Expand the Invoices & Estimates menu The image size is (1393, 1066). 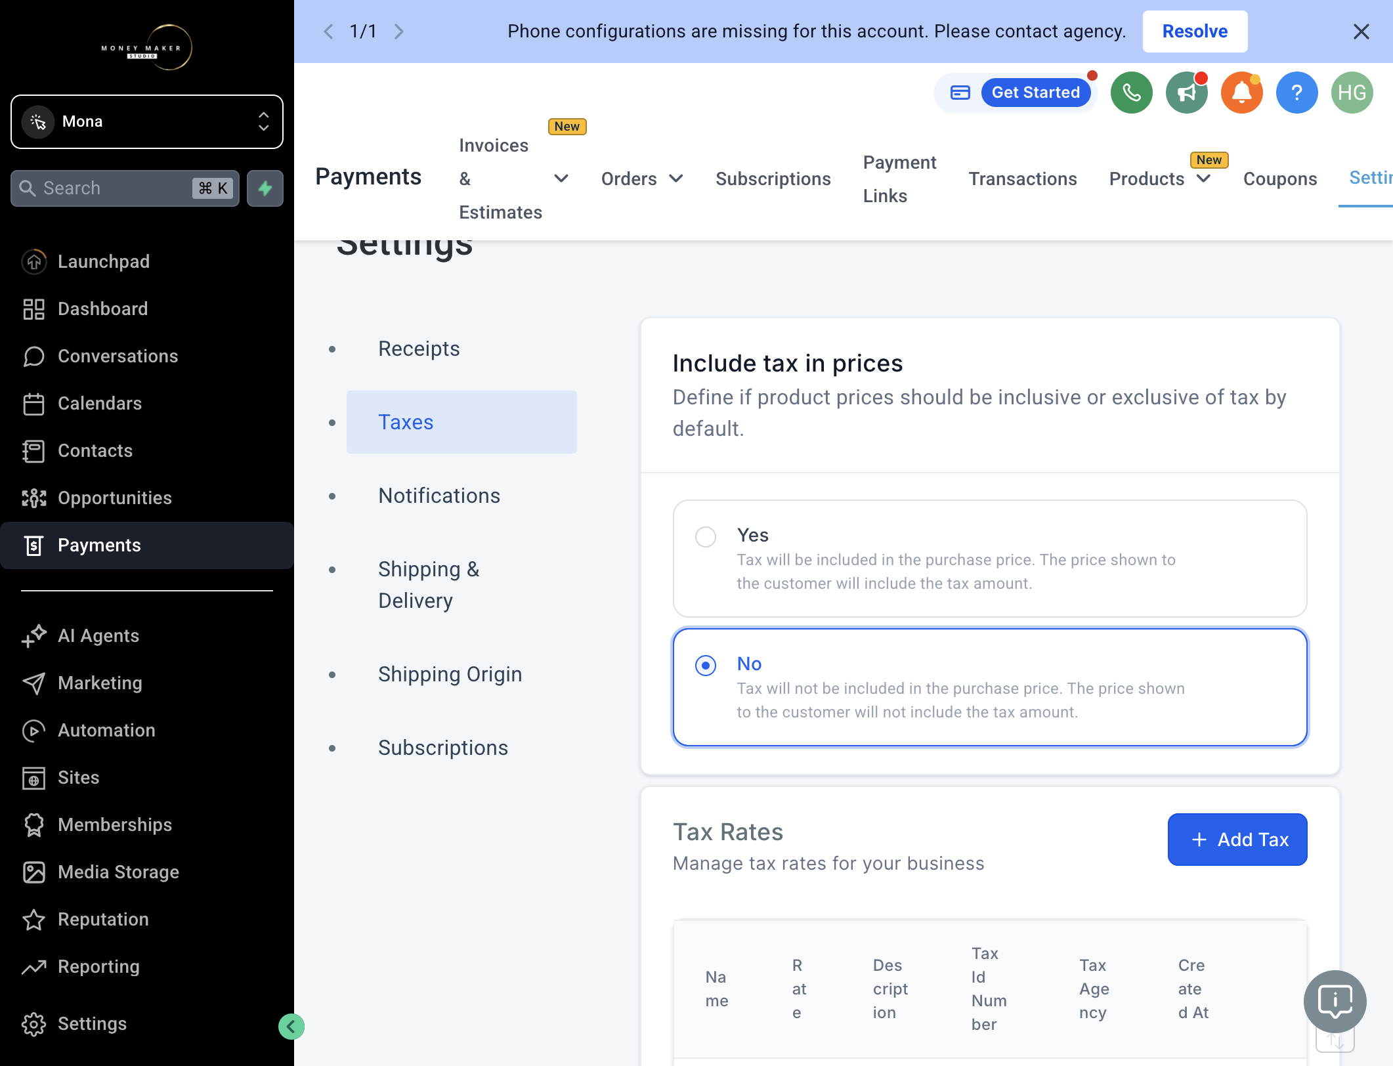[x=561, y=179]
